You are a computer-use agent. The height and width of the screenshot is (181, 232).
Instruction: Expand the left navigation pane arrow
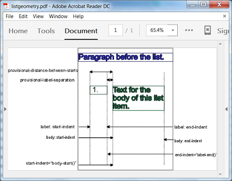point(5,109)
